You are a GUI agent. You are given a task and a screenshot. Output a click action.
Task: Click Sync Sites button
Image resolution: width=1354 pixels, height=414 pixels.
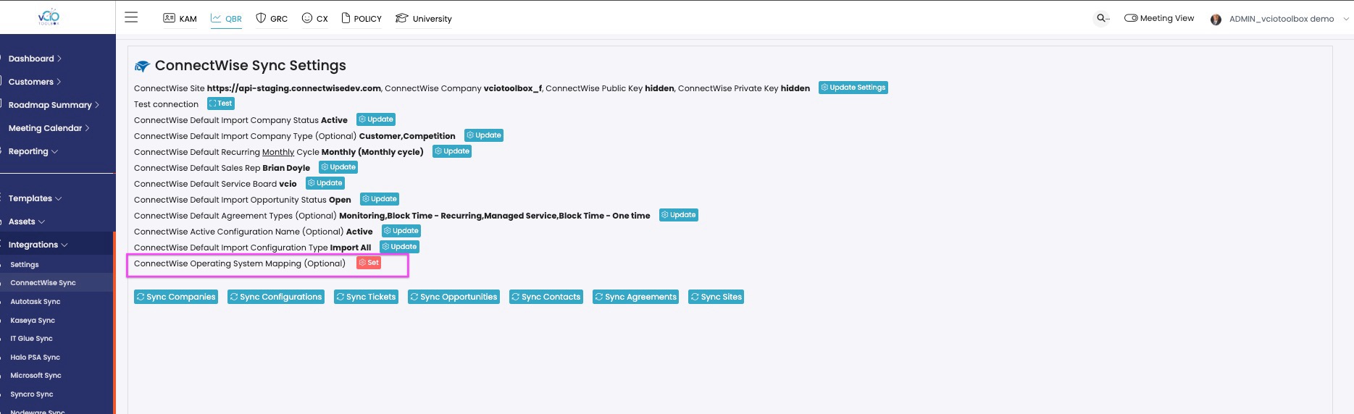click(x=716, y=297)
